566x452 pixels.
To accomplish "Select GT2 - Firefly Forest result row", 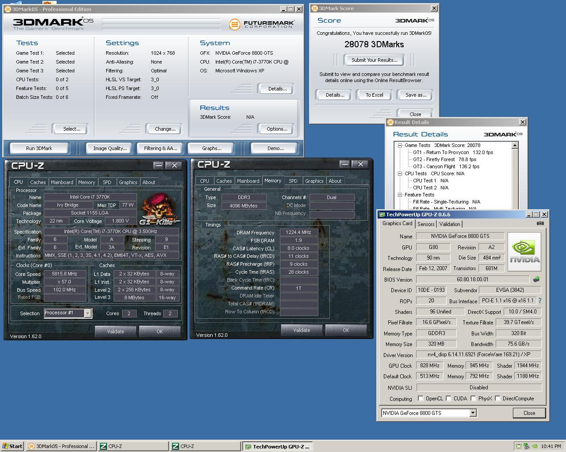I will point(444,159).
